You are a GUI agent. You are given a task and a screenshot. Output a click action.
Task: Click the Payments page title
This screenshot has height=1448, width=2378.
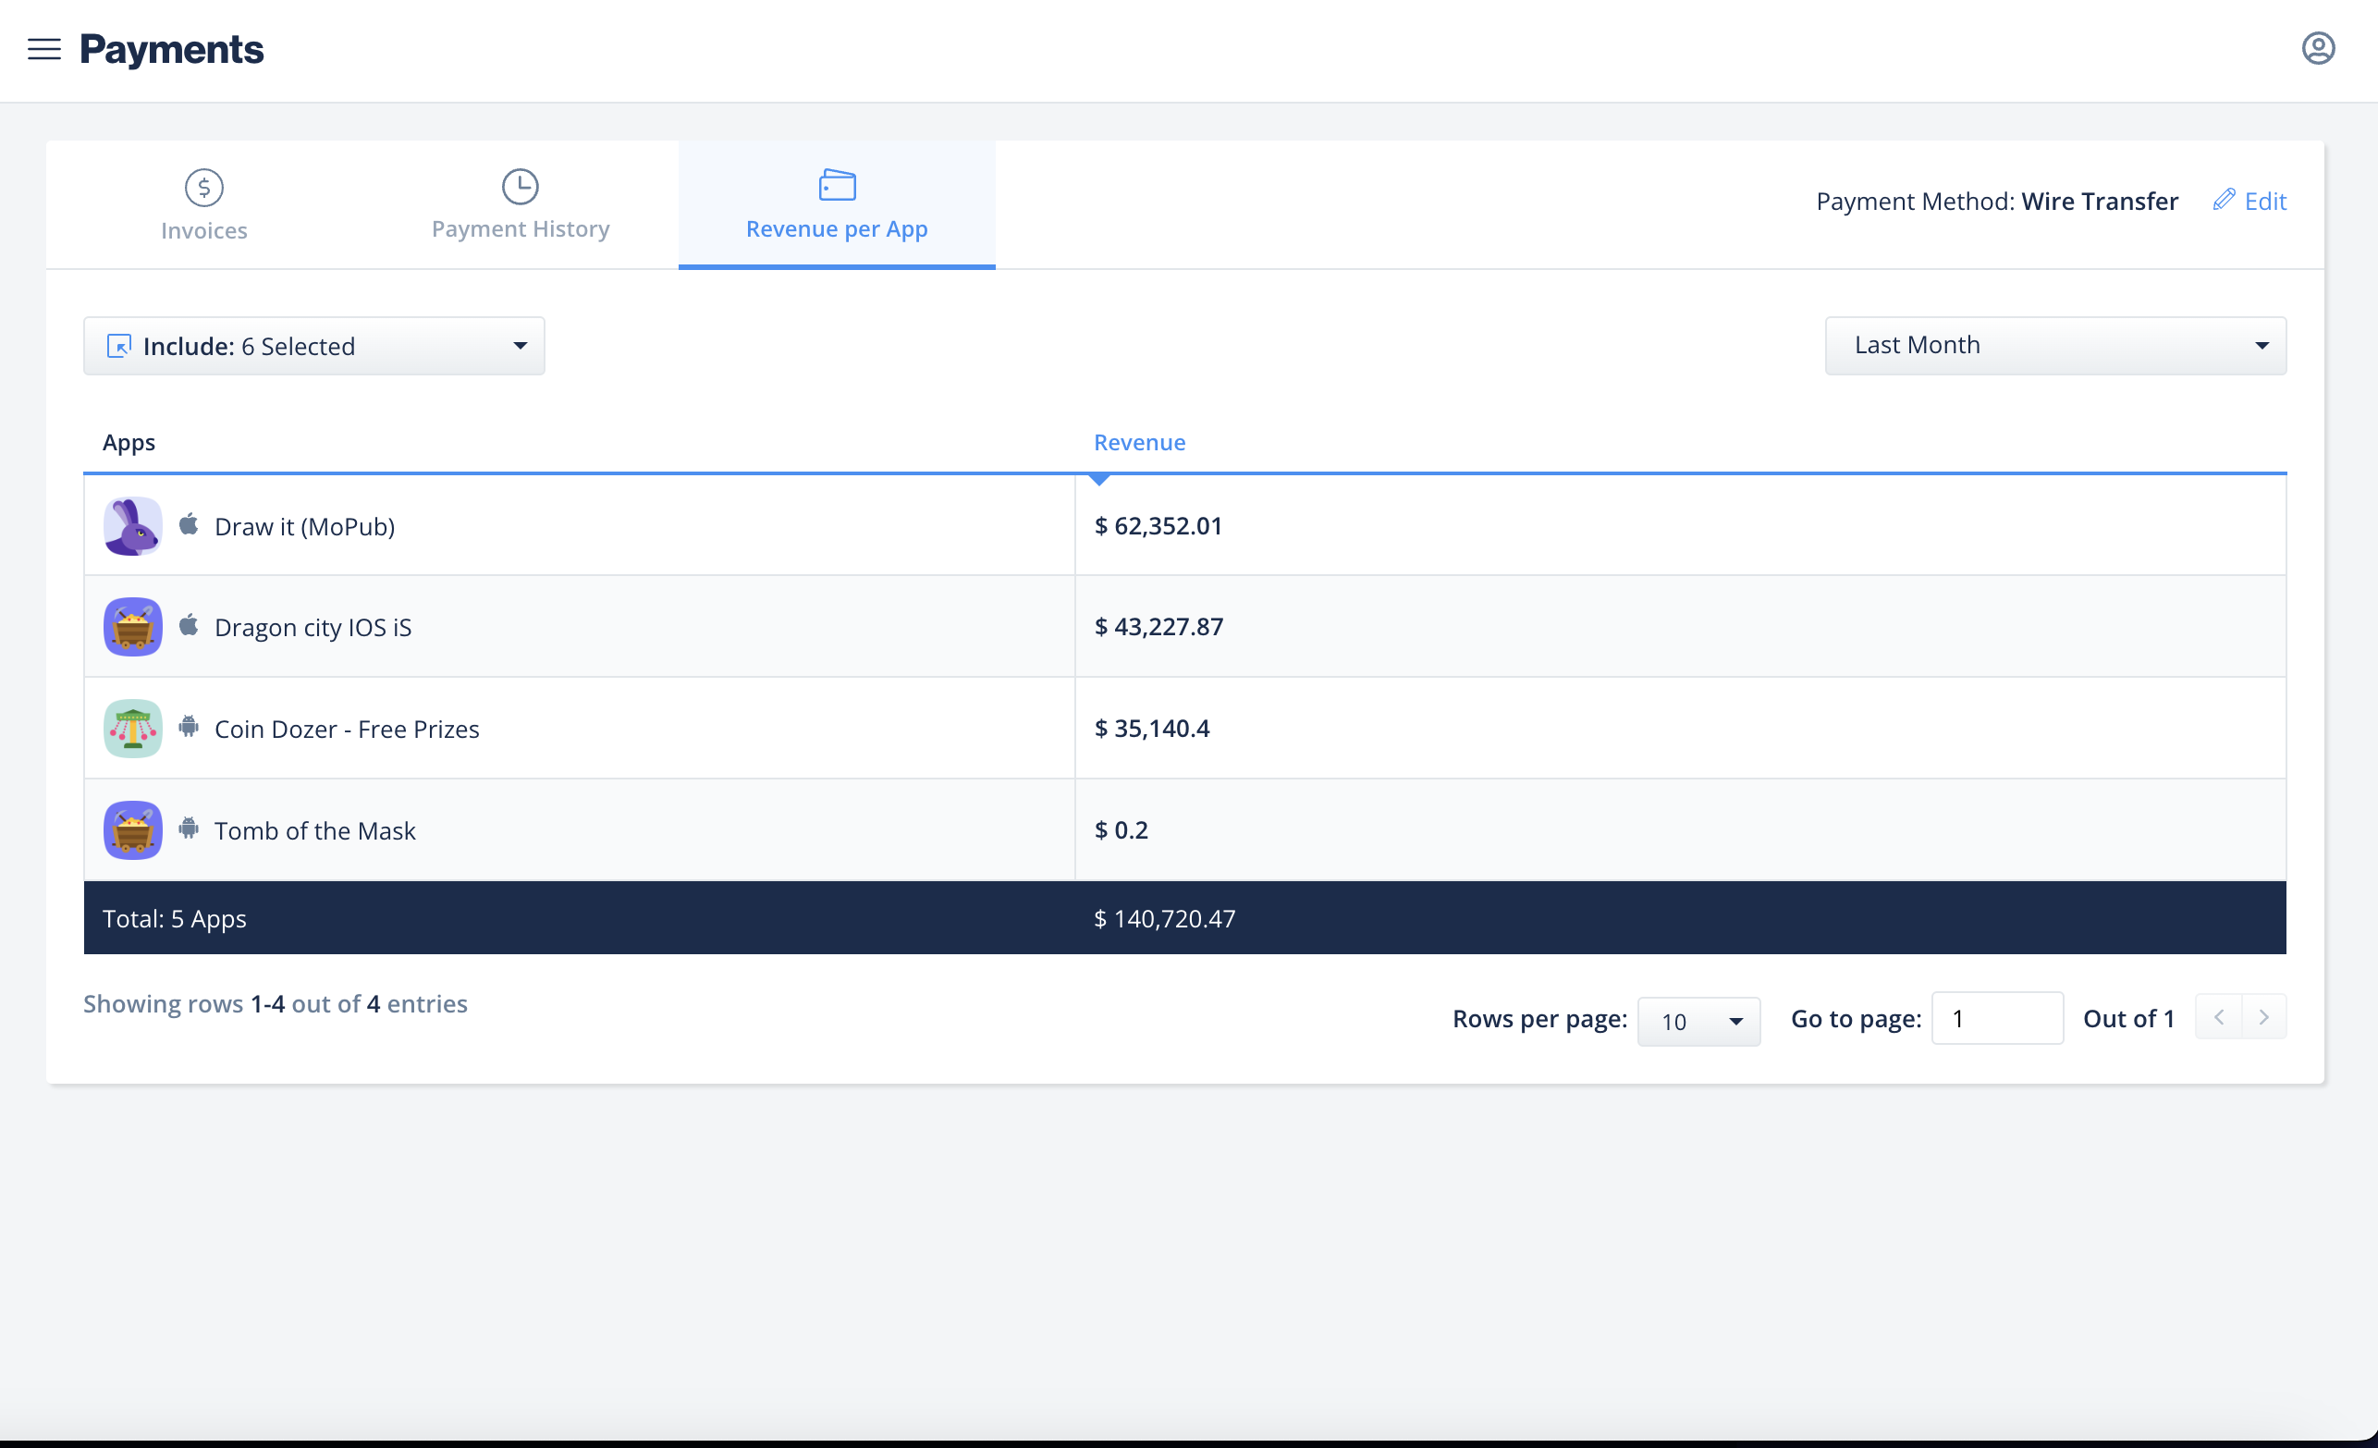point(171,48)
